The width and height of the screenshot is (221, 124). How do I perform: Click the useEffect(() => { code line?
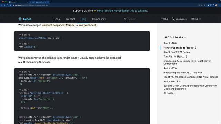tap(32, 96)
